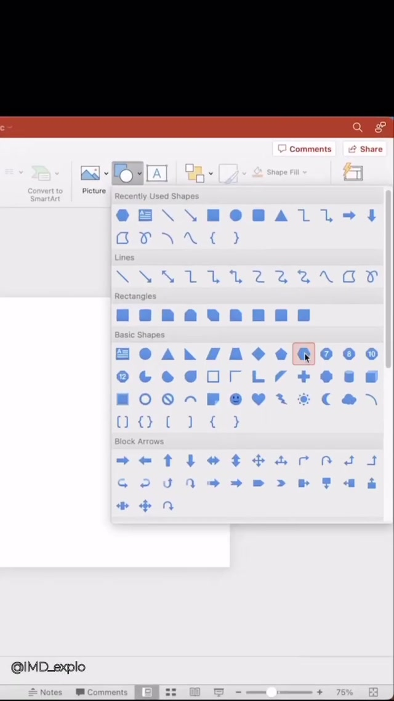This screenshot has width=394, height=701.
Task: Toggle Comments pane from the status bar
Action: (x=101, y=692)
